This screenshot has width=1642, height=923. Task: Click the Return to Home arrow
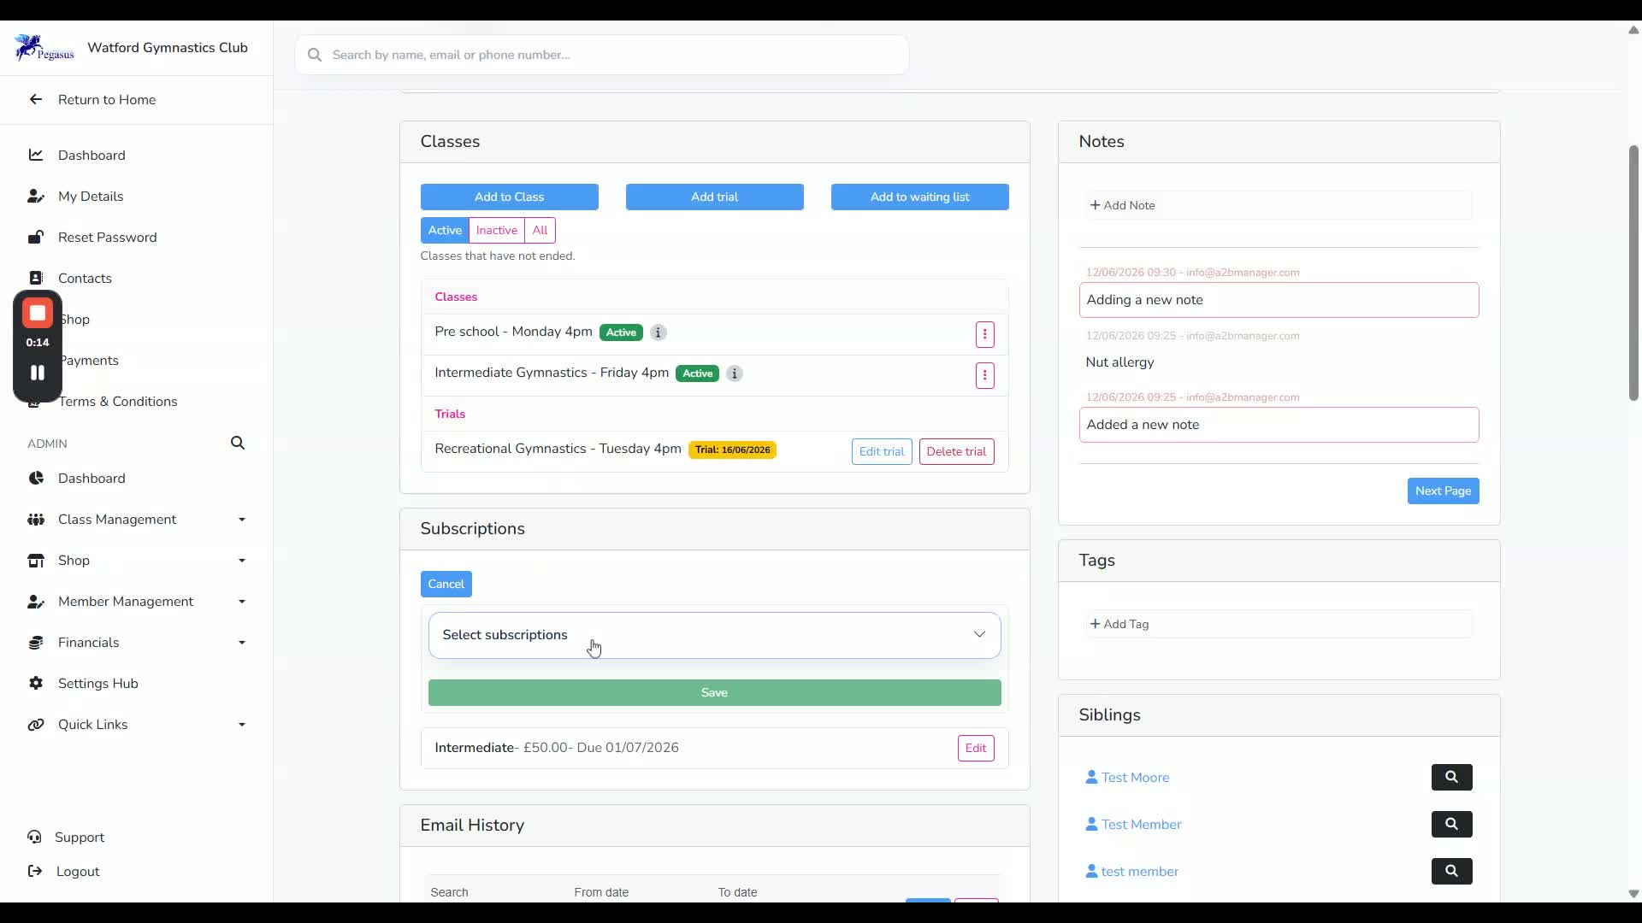pos(36,99)
